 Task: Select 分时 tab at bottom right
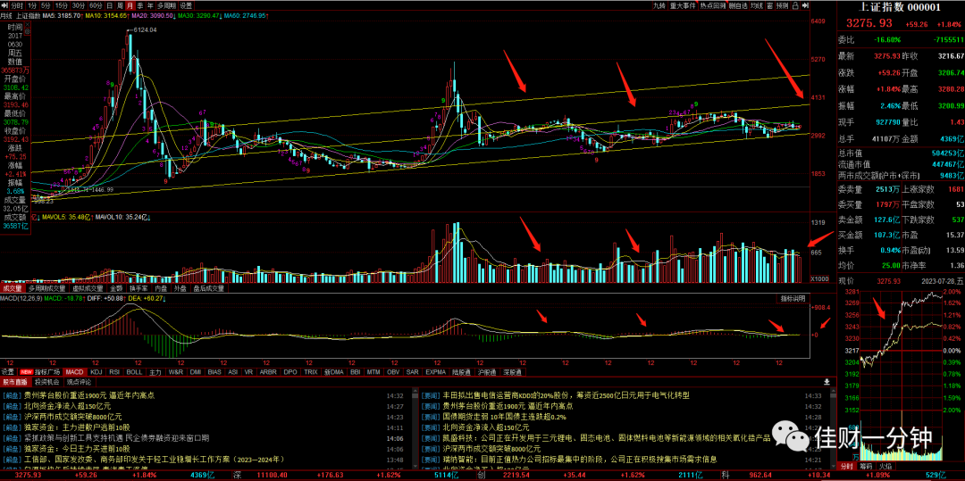tap(847, 467)
